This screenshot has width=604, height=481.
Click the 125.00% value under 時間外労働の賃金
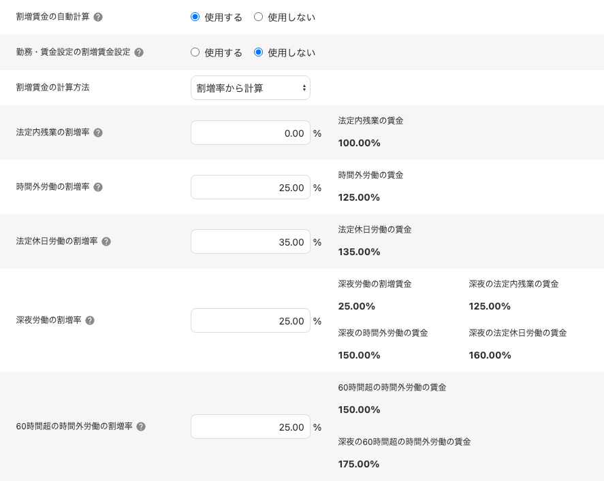(359, 197)
